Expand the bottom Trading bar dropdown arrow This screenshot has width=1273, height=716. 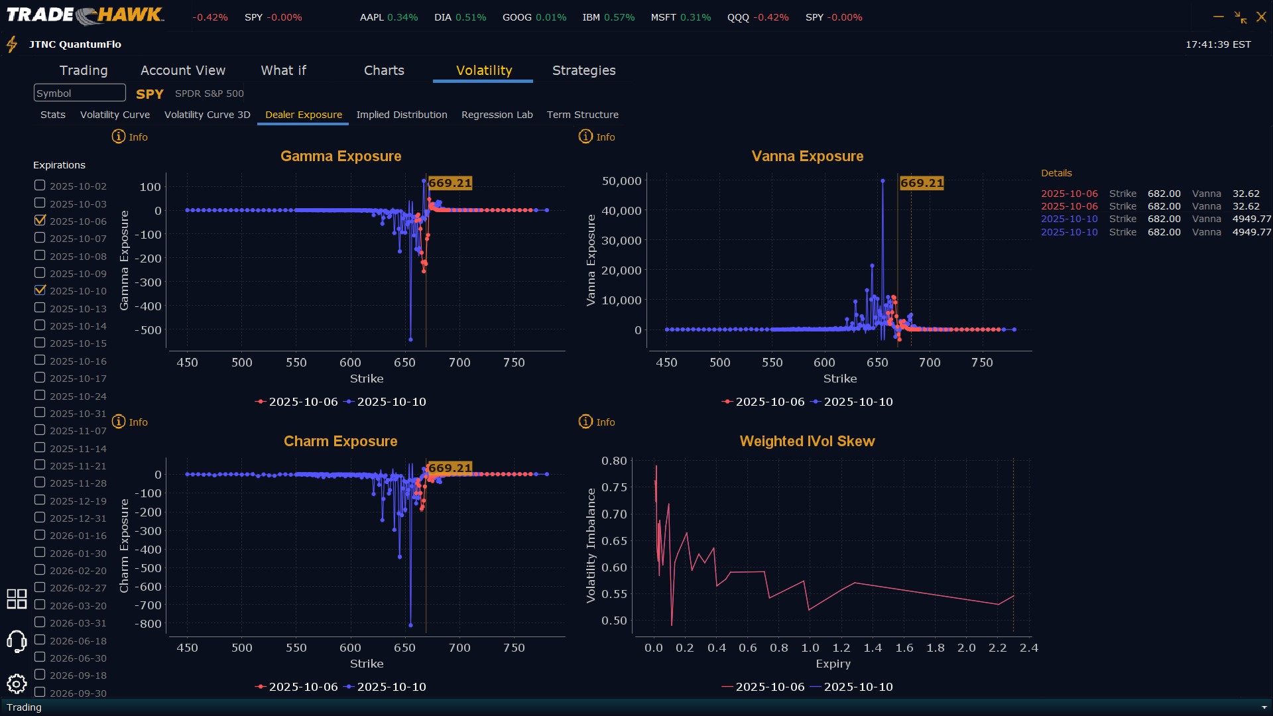point(1264,707)
